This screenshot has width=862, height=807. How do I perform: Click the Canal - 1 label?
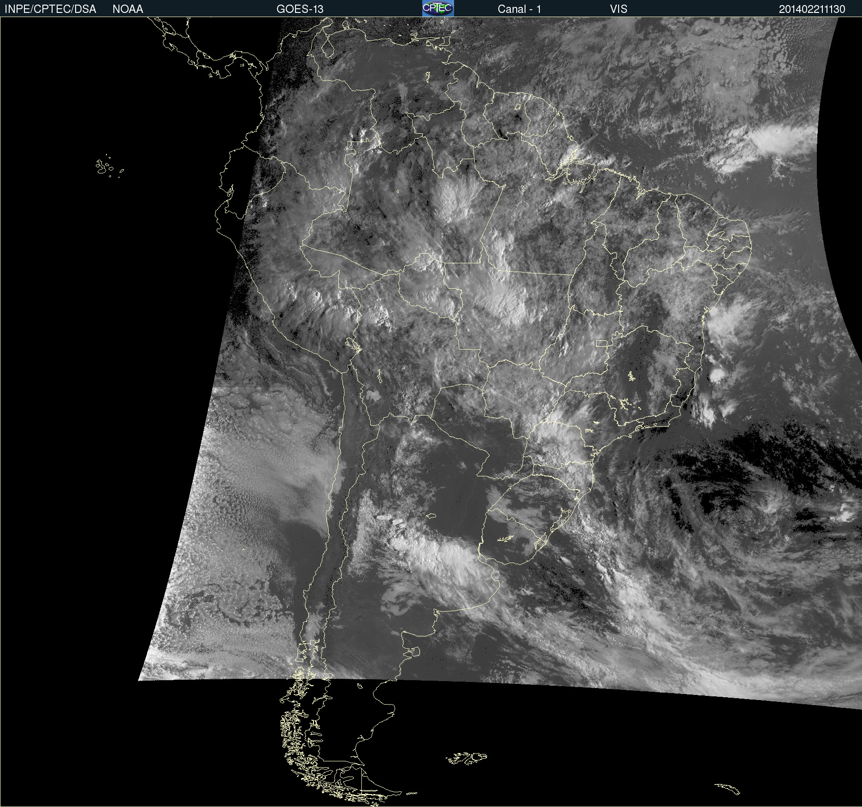pos(519,9)
